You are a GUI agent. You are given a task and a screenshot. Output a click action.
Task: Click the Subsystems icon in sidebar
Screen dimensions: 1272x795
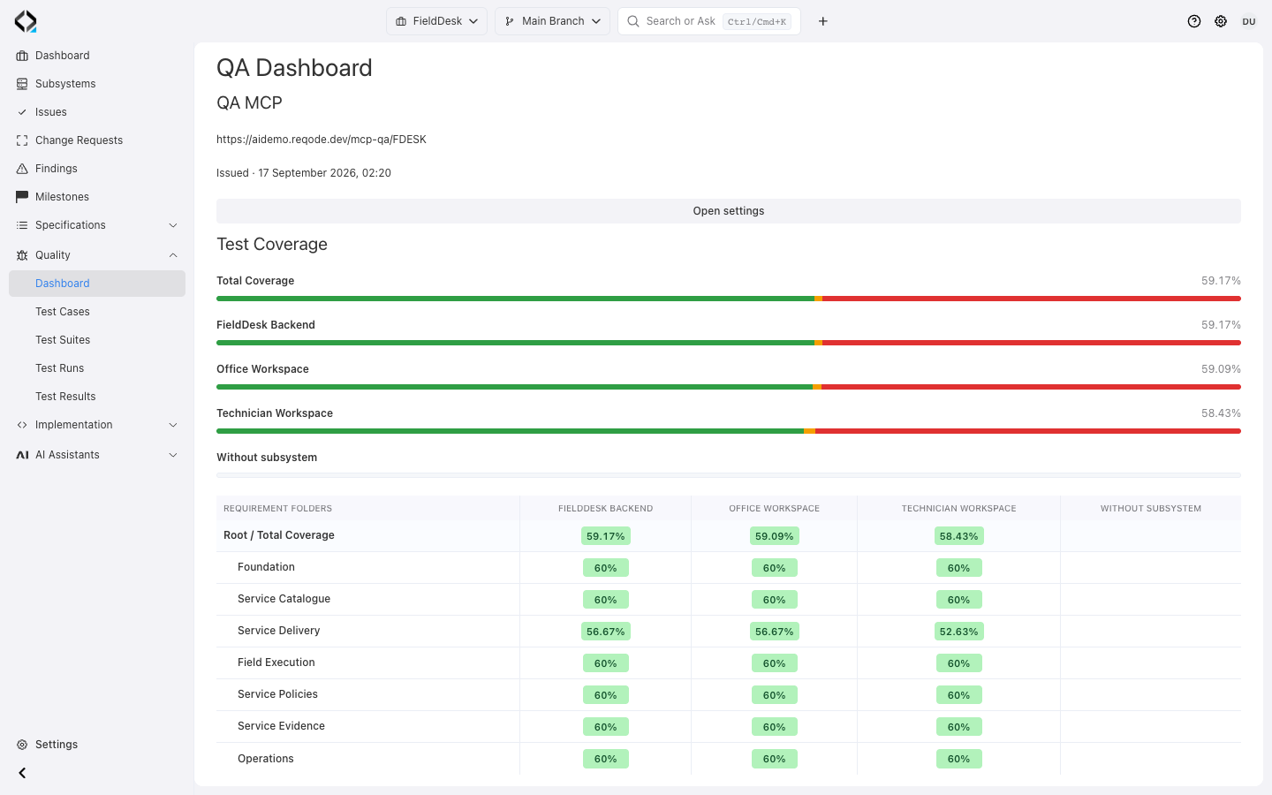[x=22, y=84]
